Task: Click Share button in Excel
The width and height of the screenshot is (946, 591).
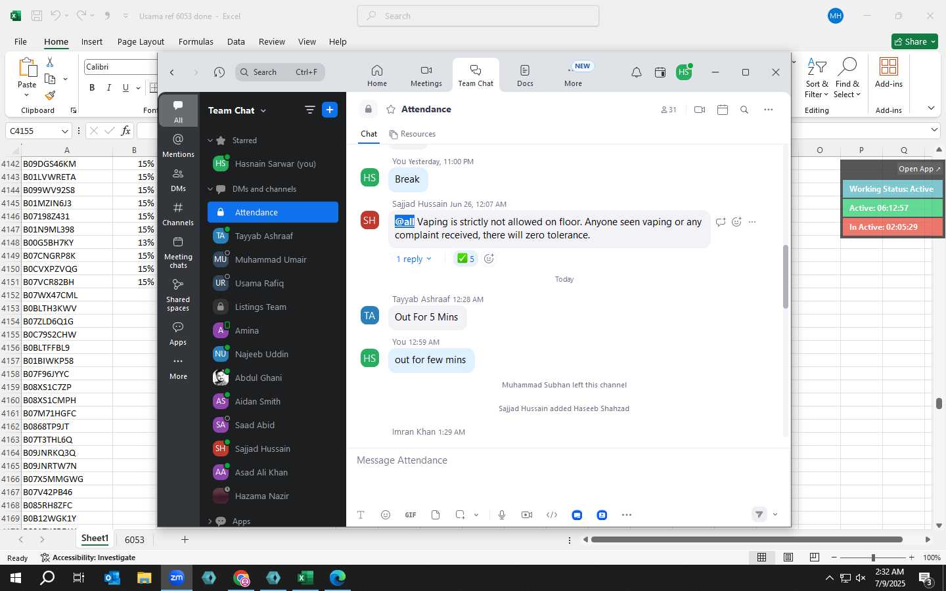Action: tap(914, 41)
